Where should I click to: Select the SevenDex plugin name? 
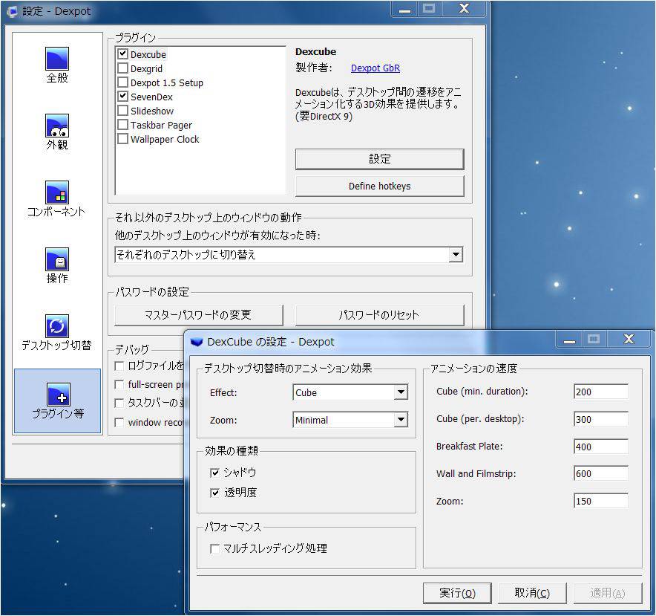point(151,97)
